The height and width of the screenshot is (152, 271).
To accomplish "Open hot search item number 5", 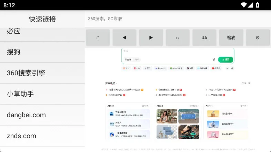I will 221,90.
